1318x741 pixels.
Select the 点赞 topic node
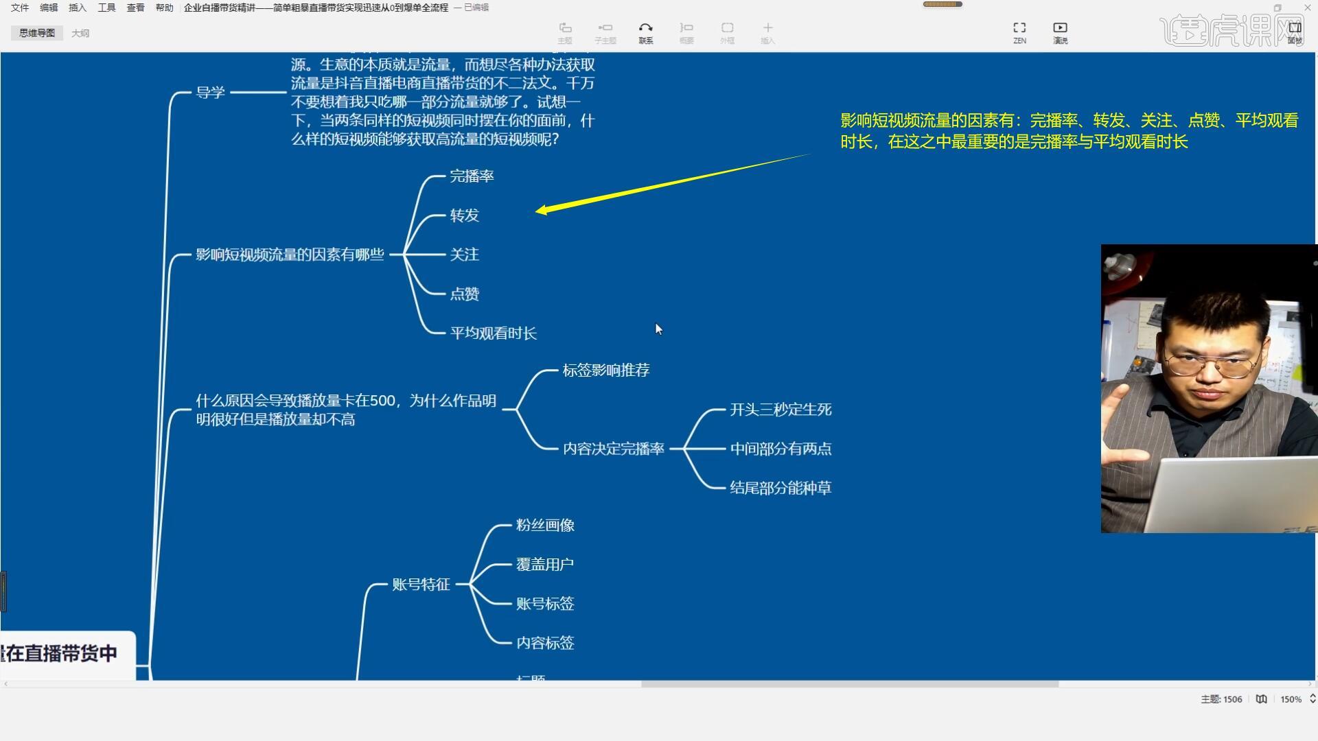tap(464, 294)
